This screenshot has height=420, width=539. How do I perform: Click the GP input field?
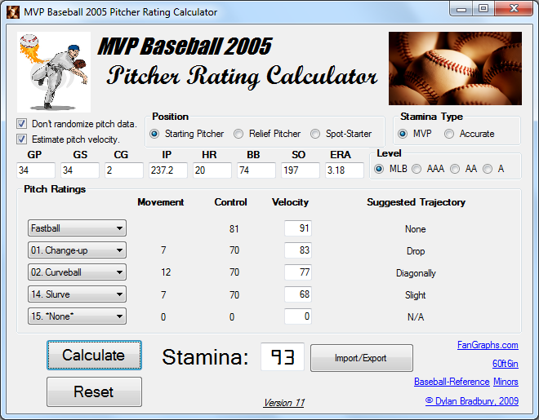pos(36,170)
